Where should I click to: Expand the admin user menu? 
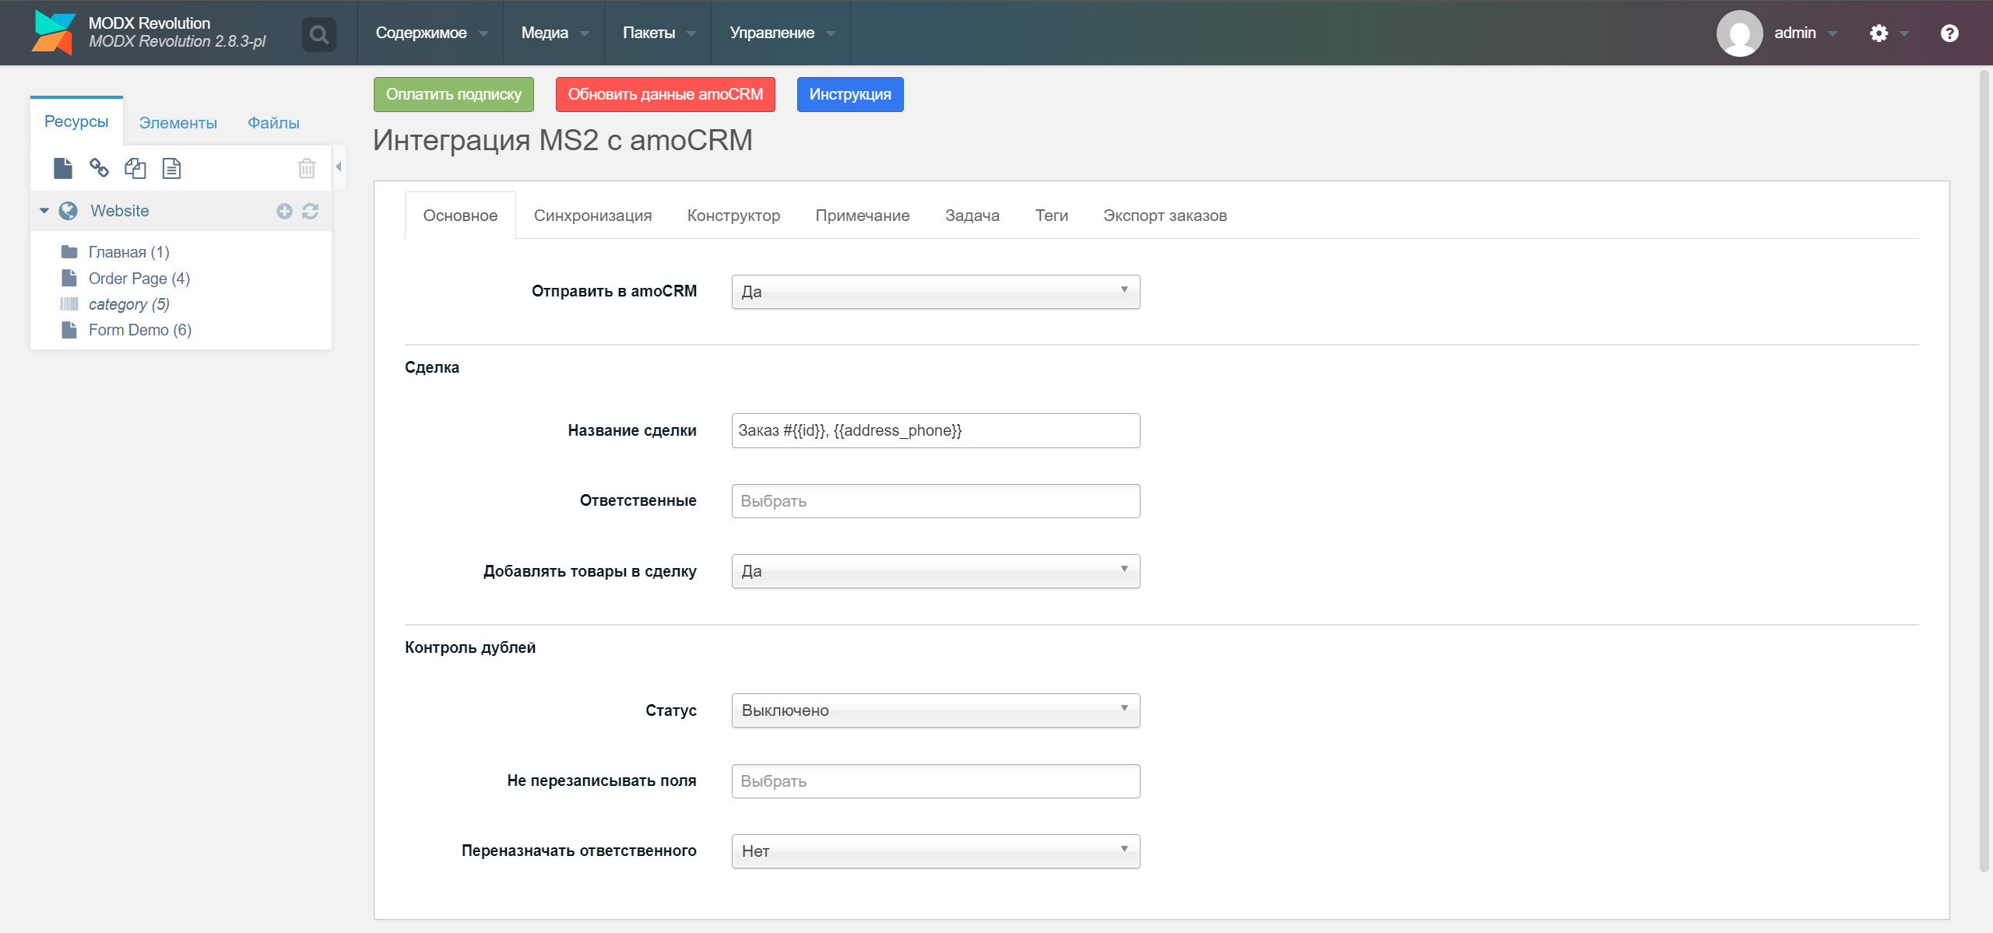[x=1805, y=33]
